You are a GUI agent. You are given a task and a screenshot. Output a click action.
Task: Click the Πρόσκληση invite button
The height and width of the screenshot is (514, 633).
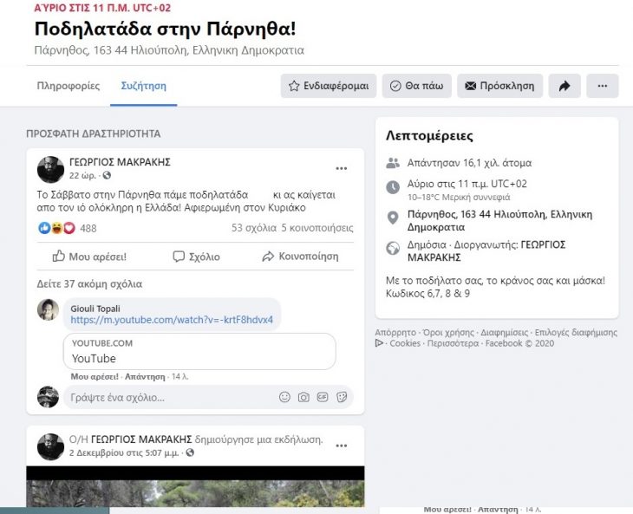pos(500,86)
